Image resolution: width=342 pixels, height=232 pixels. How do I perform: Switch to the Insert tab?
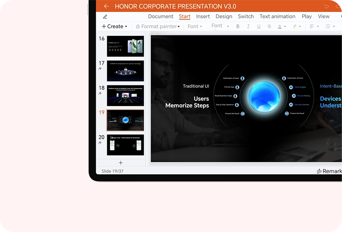coord(203,16)
